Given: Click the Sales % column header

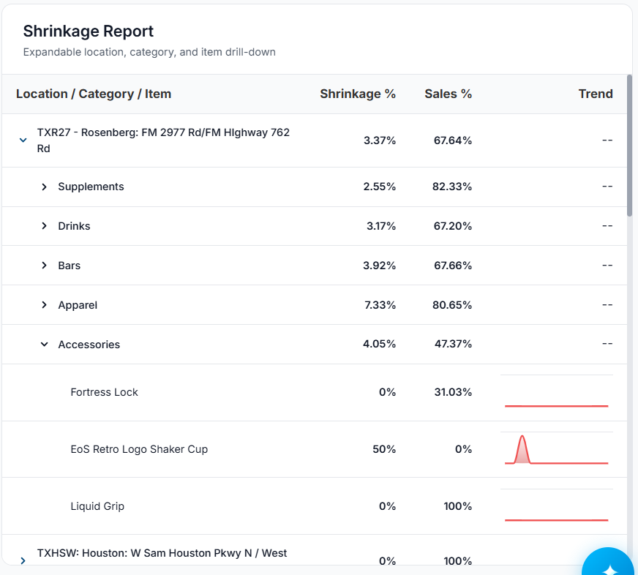Looking at the screenshot, I should pos(448,94).
